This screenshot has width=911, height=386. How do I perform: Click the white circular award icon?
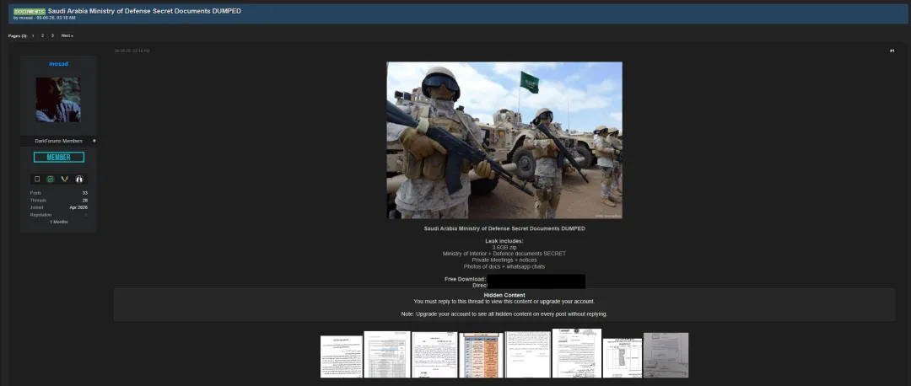click(x=79, y=179)
